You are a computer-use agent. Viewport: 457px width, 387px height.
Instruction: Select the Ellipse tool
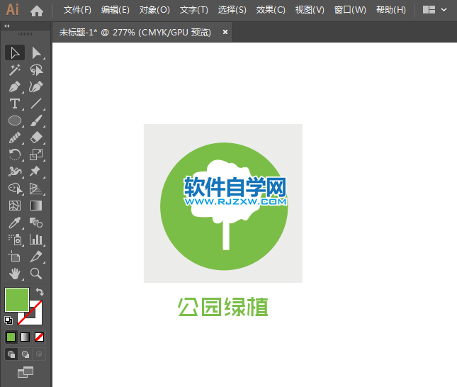15,120
